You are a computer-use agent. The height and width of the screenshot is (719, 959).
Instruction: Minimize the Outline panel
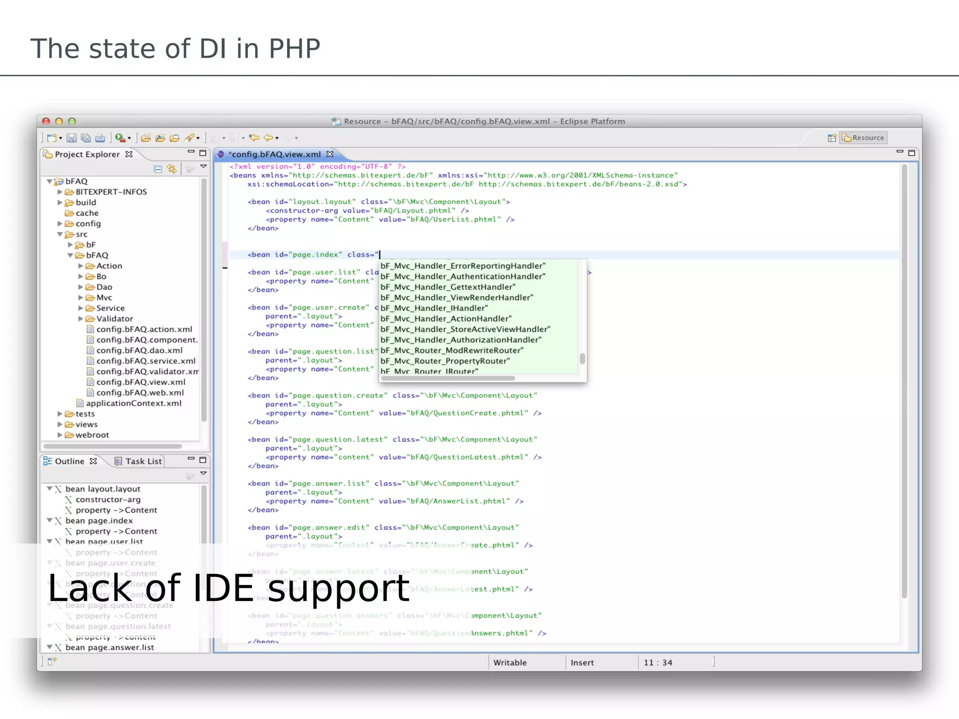[x=191, y=459]
